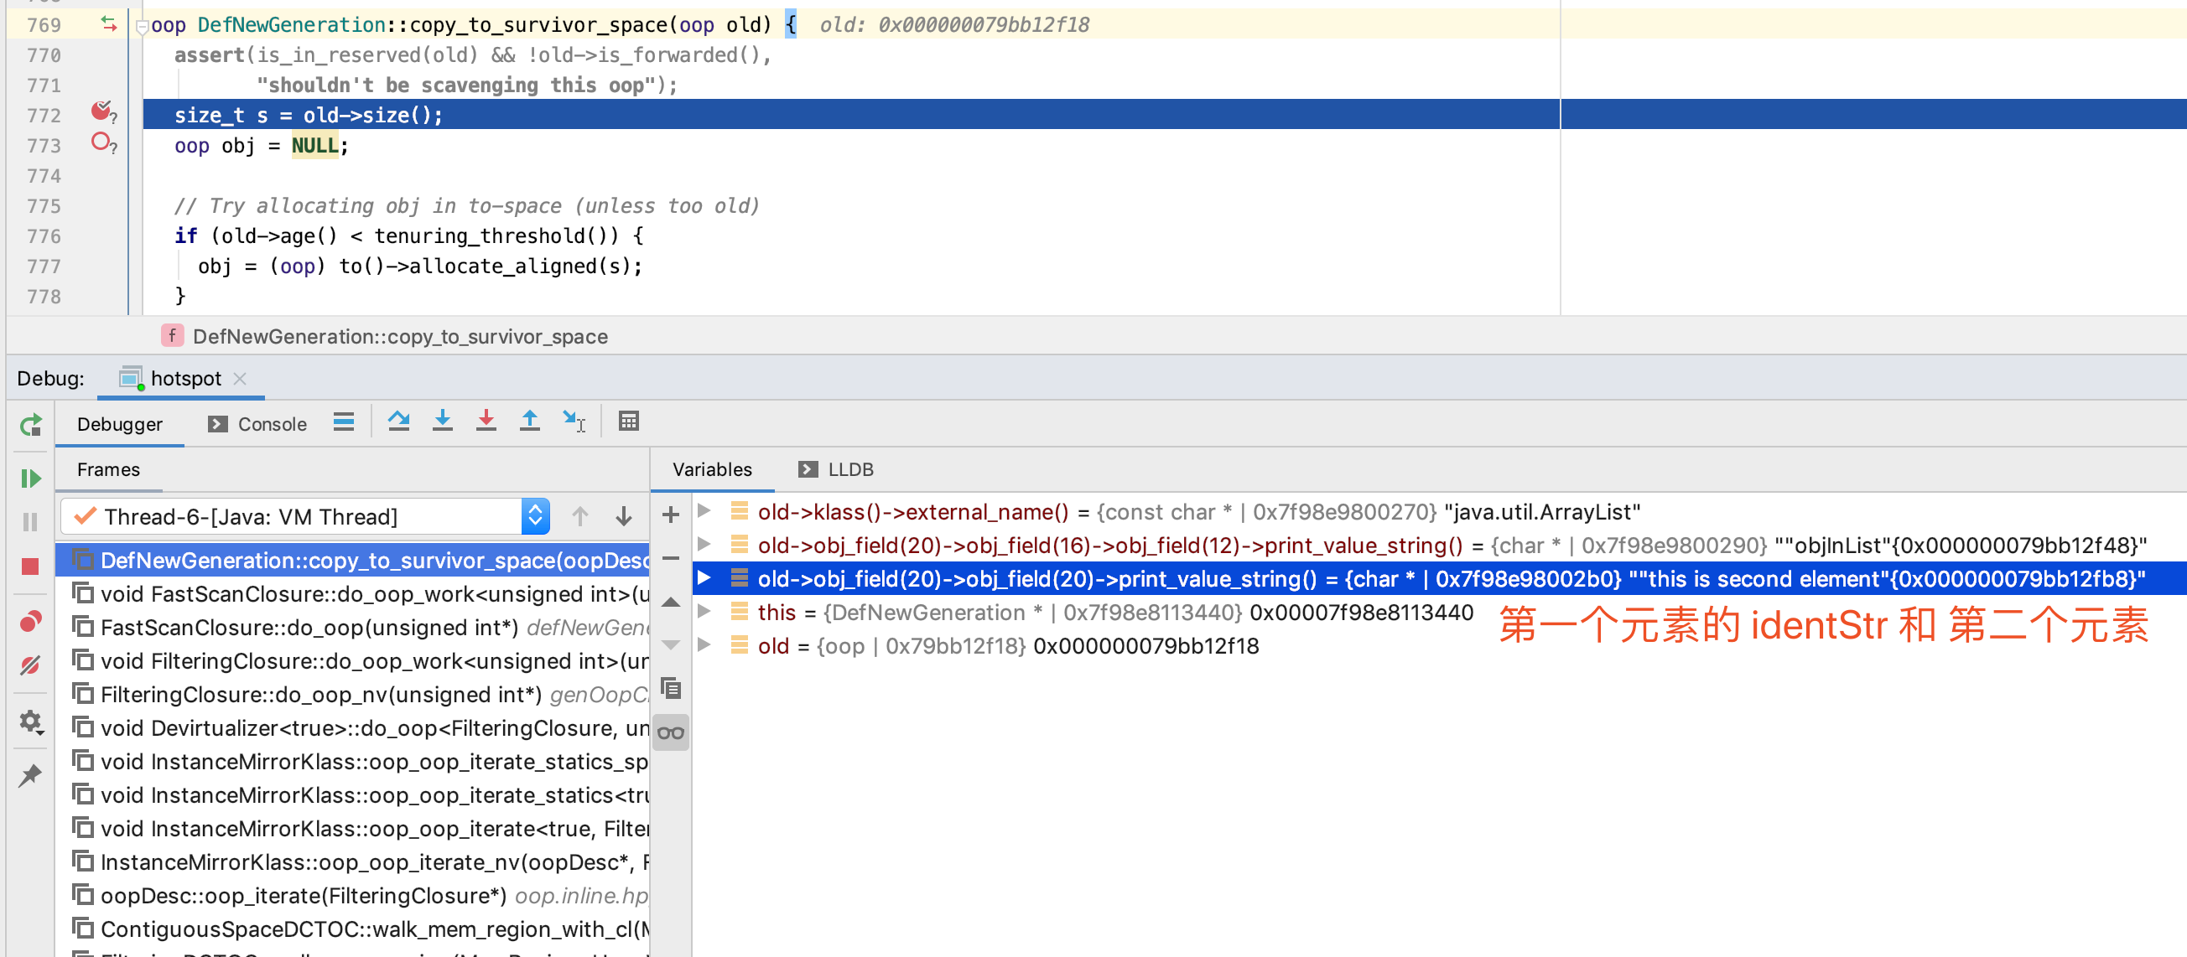2187x957 pixels.
Task: Expand the 'this' DefNewGeneration variable
Action: pos(704,612)
